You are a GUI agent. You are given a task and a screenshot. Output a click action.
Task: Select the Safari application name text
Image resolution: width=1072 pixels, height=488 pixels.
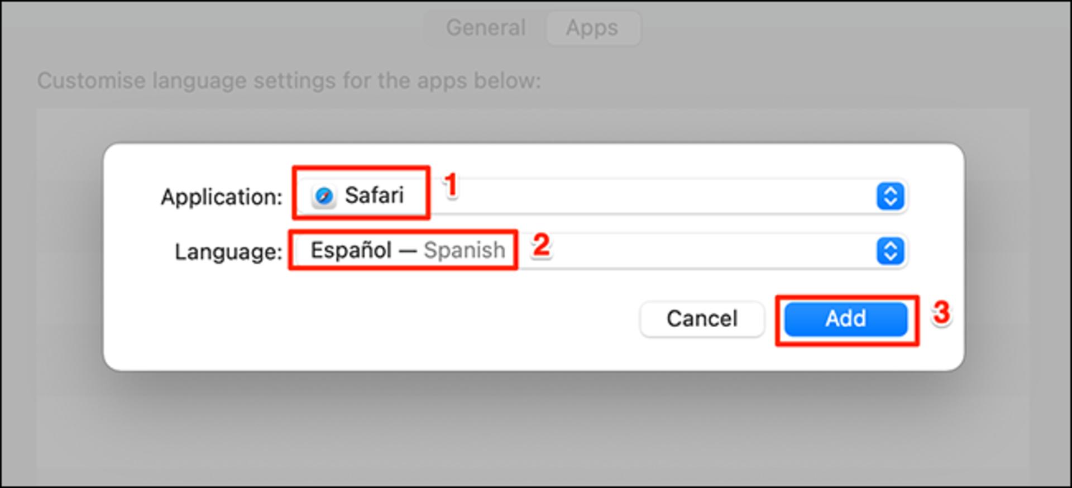[x=374, y=195]
